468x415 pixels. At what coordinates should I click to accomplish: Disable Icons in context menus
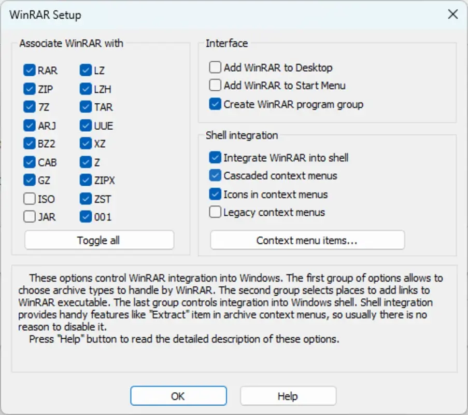[215, 194]
